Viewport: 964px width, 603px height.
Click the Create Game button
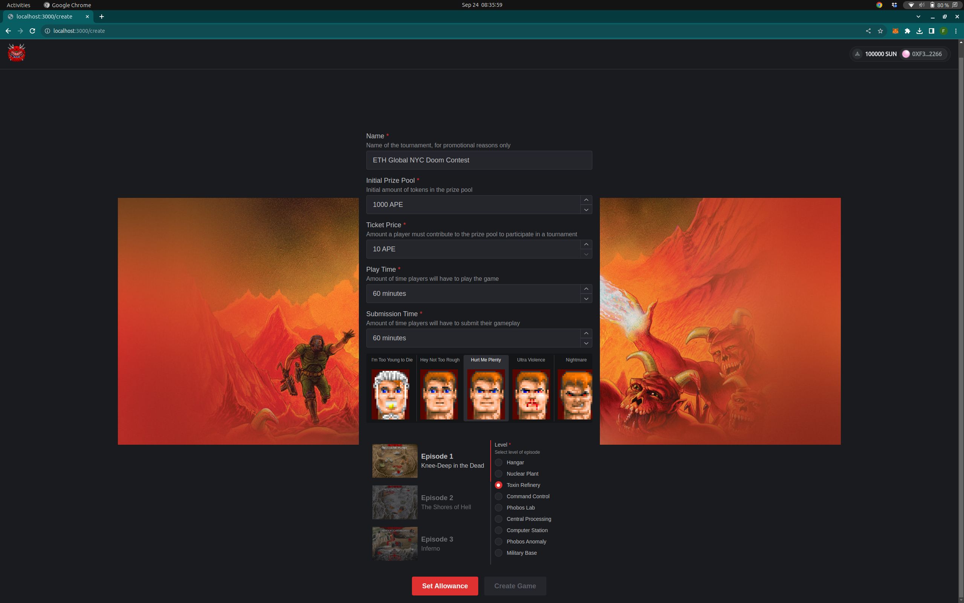click(x=515, y=586)
